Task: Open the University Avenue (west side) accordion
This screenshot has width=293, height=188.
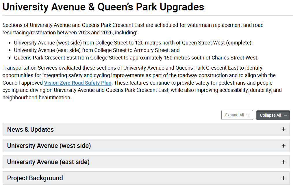Action: (x=49, y=146)
